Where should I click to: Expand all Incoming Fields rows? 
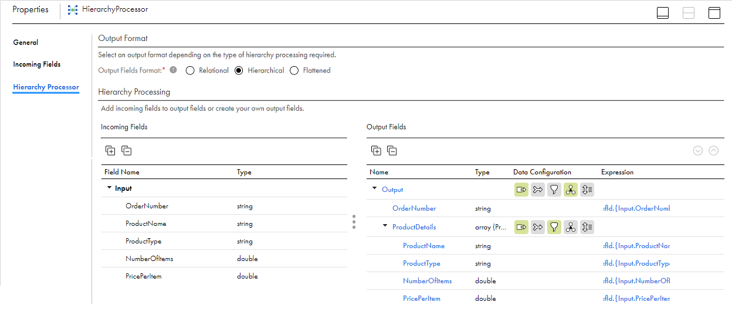click(x=110, y=150)
